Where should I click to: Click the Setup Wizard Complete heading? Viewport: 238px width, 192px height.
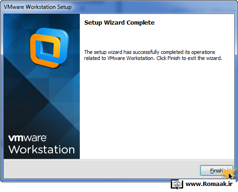(x=119, y=23)
